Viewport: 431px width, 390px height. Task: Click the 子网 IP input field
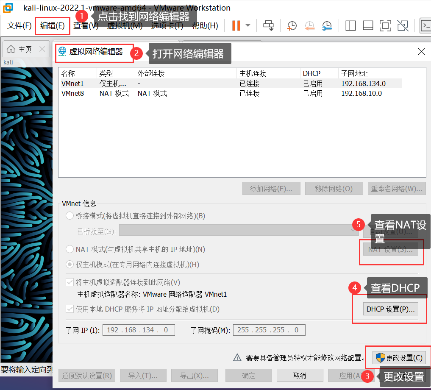(139, 330)
